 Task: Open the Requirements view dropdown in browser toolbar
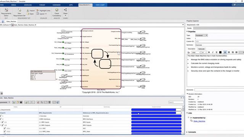(5, 102)
